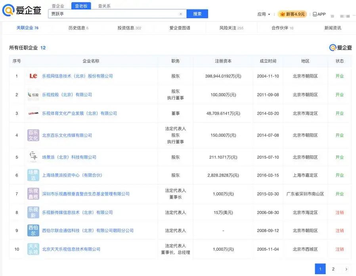Clear search text with the × icon
Image resolution: width=356 pixels, height=276 pixels.
tap(181, 14)
